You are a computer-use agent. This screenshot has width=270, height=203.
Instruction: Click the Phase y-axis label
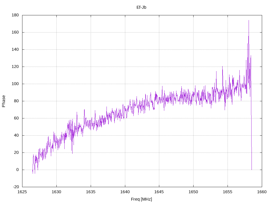4,101
